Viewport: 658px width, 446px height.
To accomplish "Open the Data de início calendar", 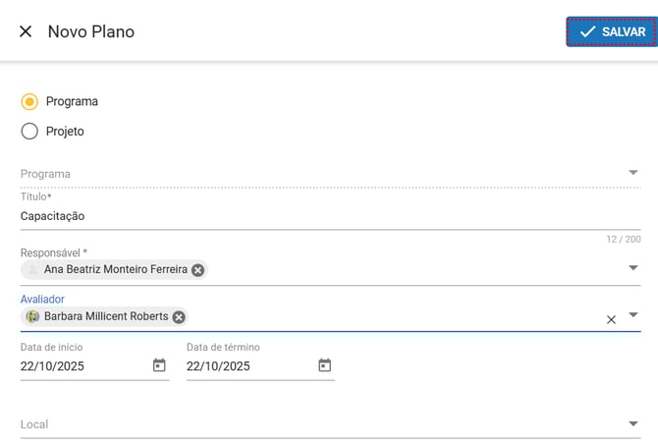I will pos(159,365).
